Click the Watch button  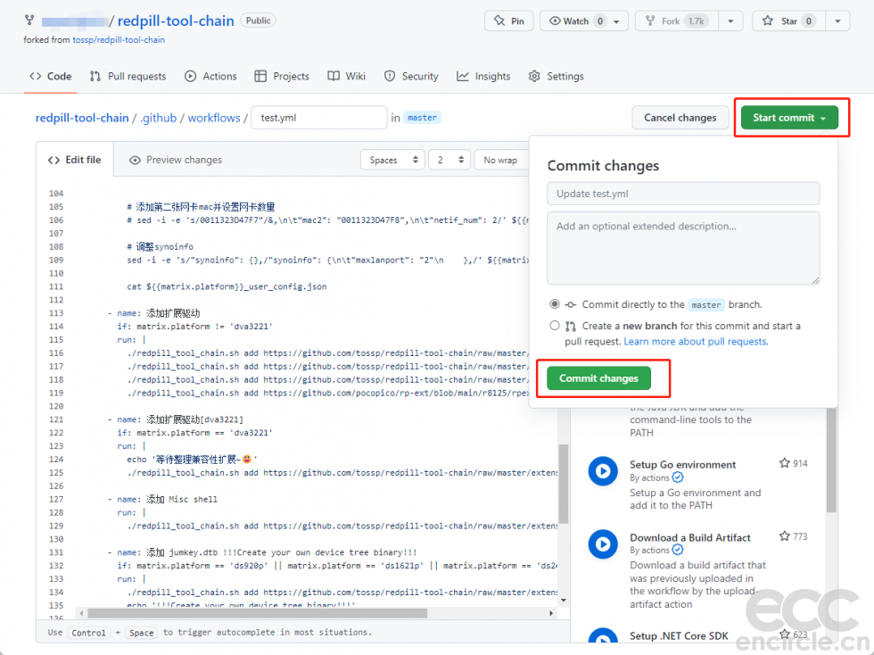pos(576,21)
